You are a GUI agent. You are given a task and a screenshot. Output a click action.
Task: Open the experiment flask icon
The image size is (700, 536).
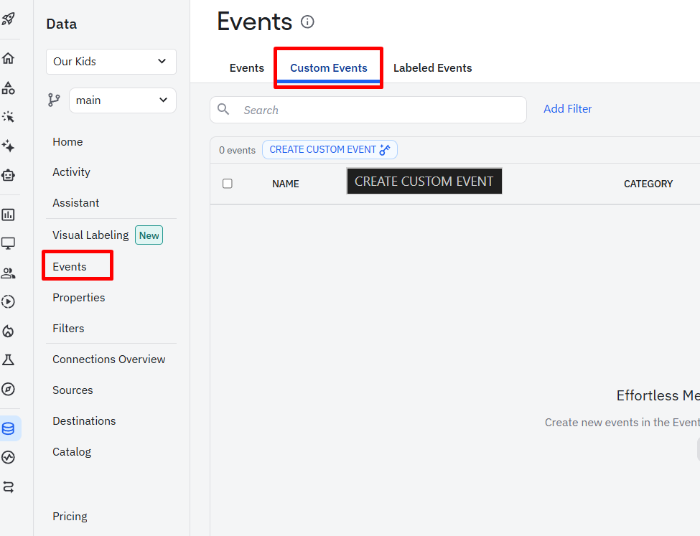9,359
